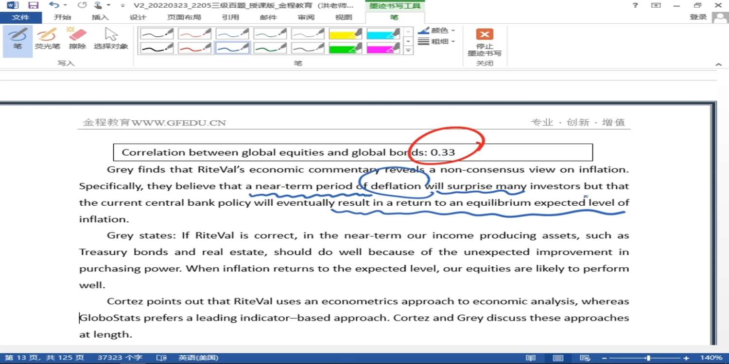Save the document using the floppy disk icon

[x=33, y=5]
